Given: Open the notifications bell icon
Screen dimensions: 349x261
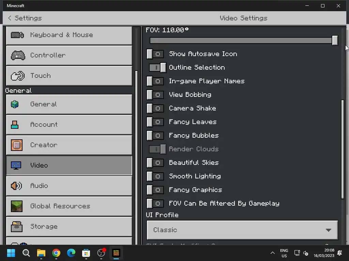Looking at the screenshot, I should tap(340, 253).
